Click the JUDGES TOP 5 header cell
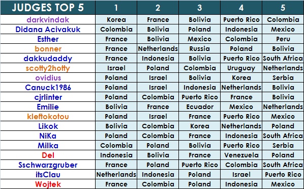 (48, 8)
